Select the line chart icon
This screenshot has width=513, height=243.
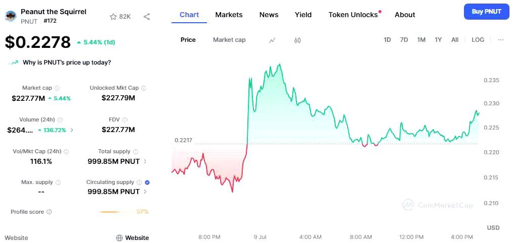point(272,40)
